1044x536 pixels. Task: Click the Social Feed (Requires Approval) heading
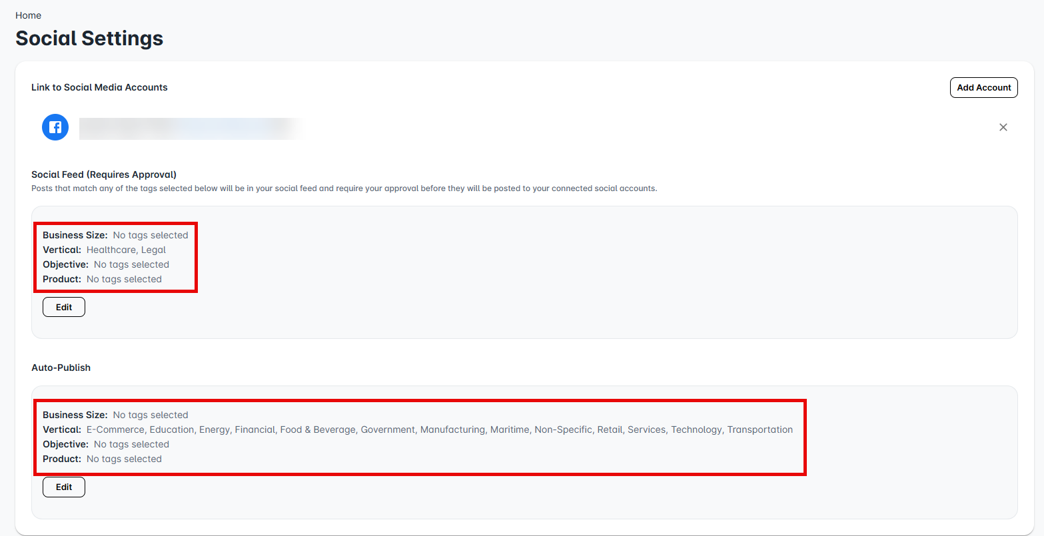pyautogui.click(x=104, y=174)
